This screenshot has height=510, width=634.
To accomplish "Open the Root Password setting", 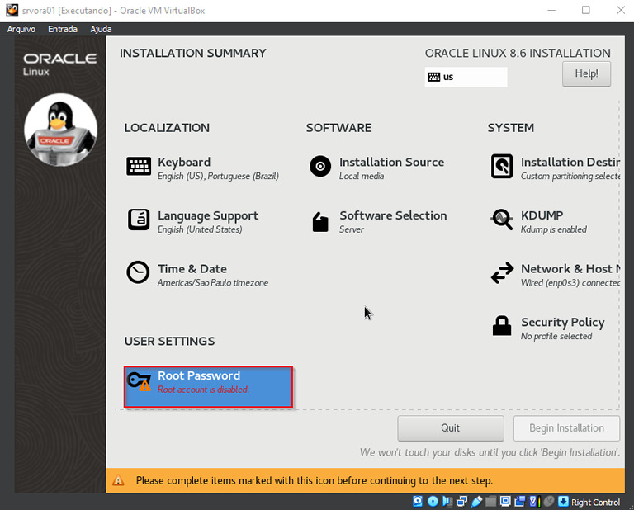I will click(x=208, y=387).
